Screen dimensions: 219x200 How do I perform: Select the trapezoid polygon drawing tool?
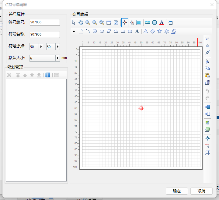coord(116,31)
